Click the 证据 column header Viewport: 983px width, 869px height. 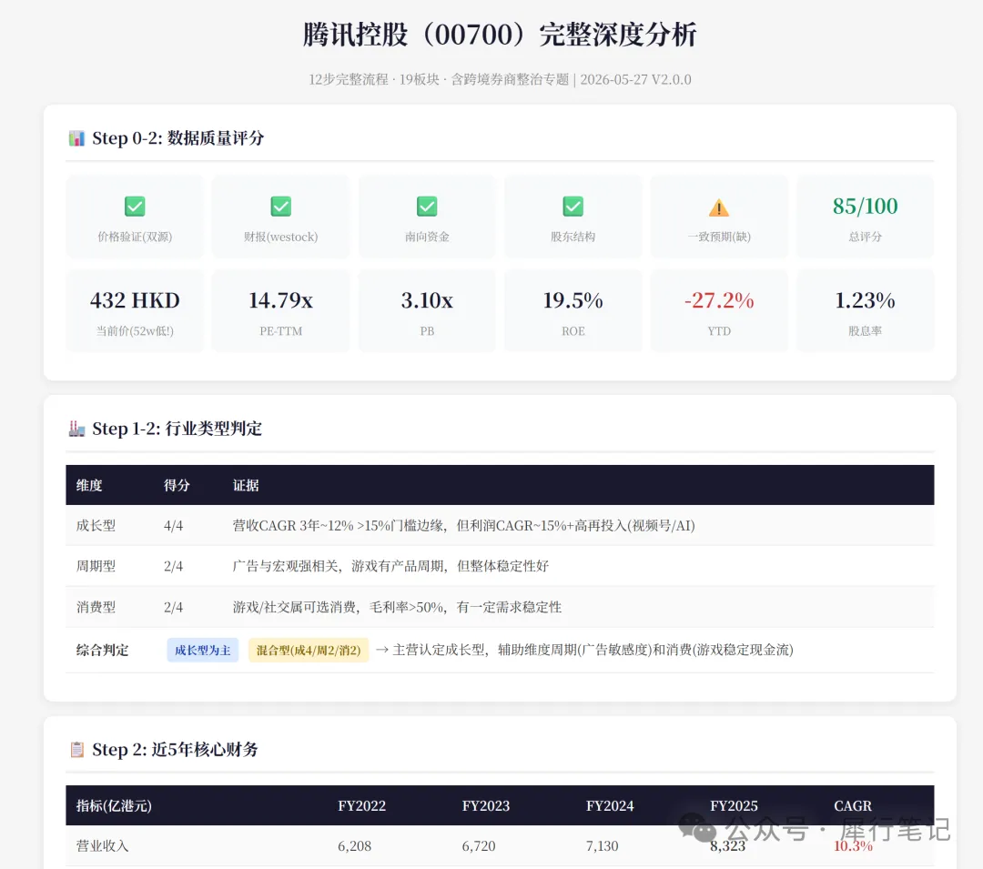(246, 486)
